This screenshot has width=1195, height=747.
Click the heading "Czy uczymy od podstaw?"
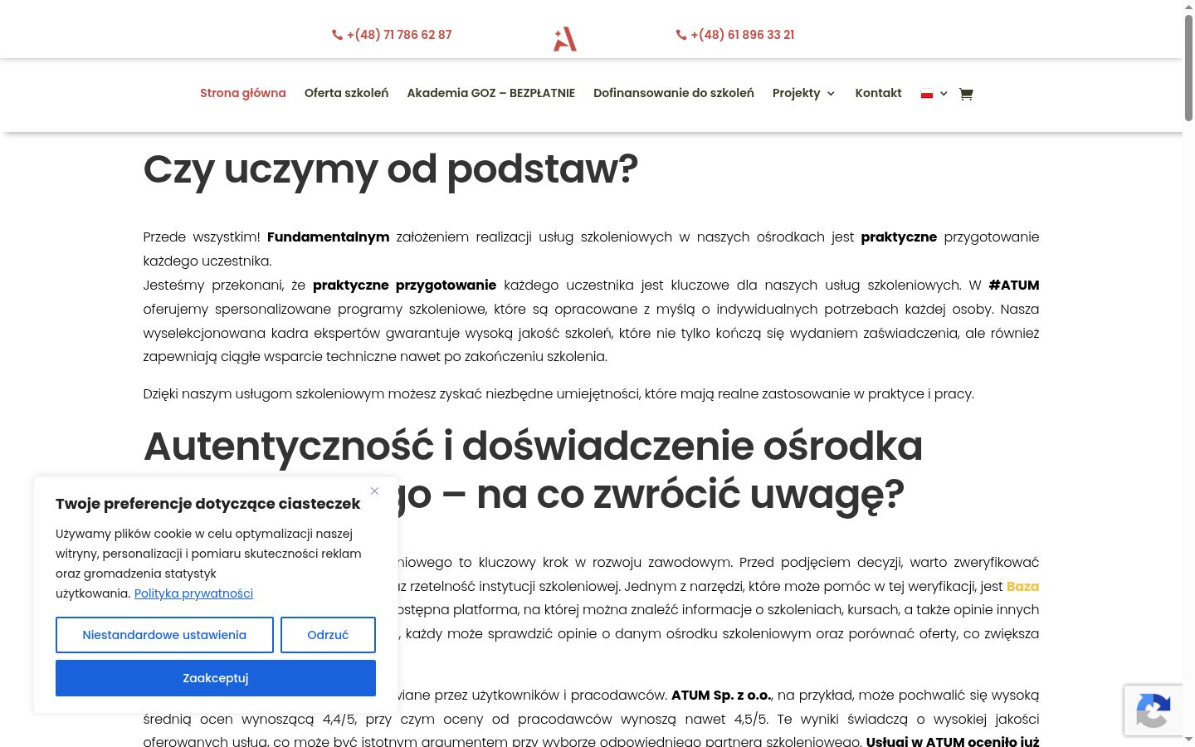(x=391, y=169)
